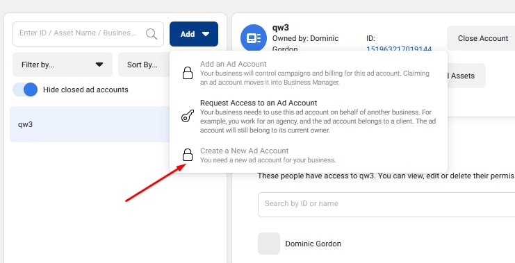Click the qw3 account title heading
This screenshot has height=263, width=515.
coord(281,28)
